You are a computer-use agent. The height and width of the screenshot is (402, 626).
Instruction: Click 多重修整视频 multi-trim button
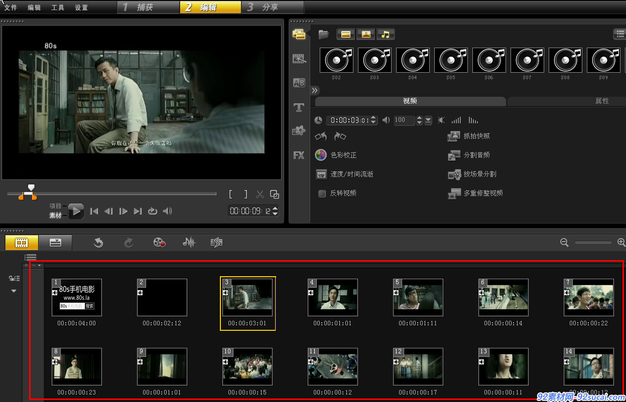475,193
